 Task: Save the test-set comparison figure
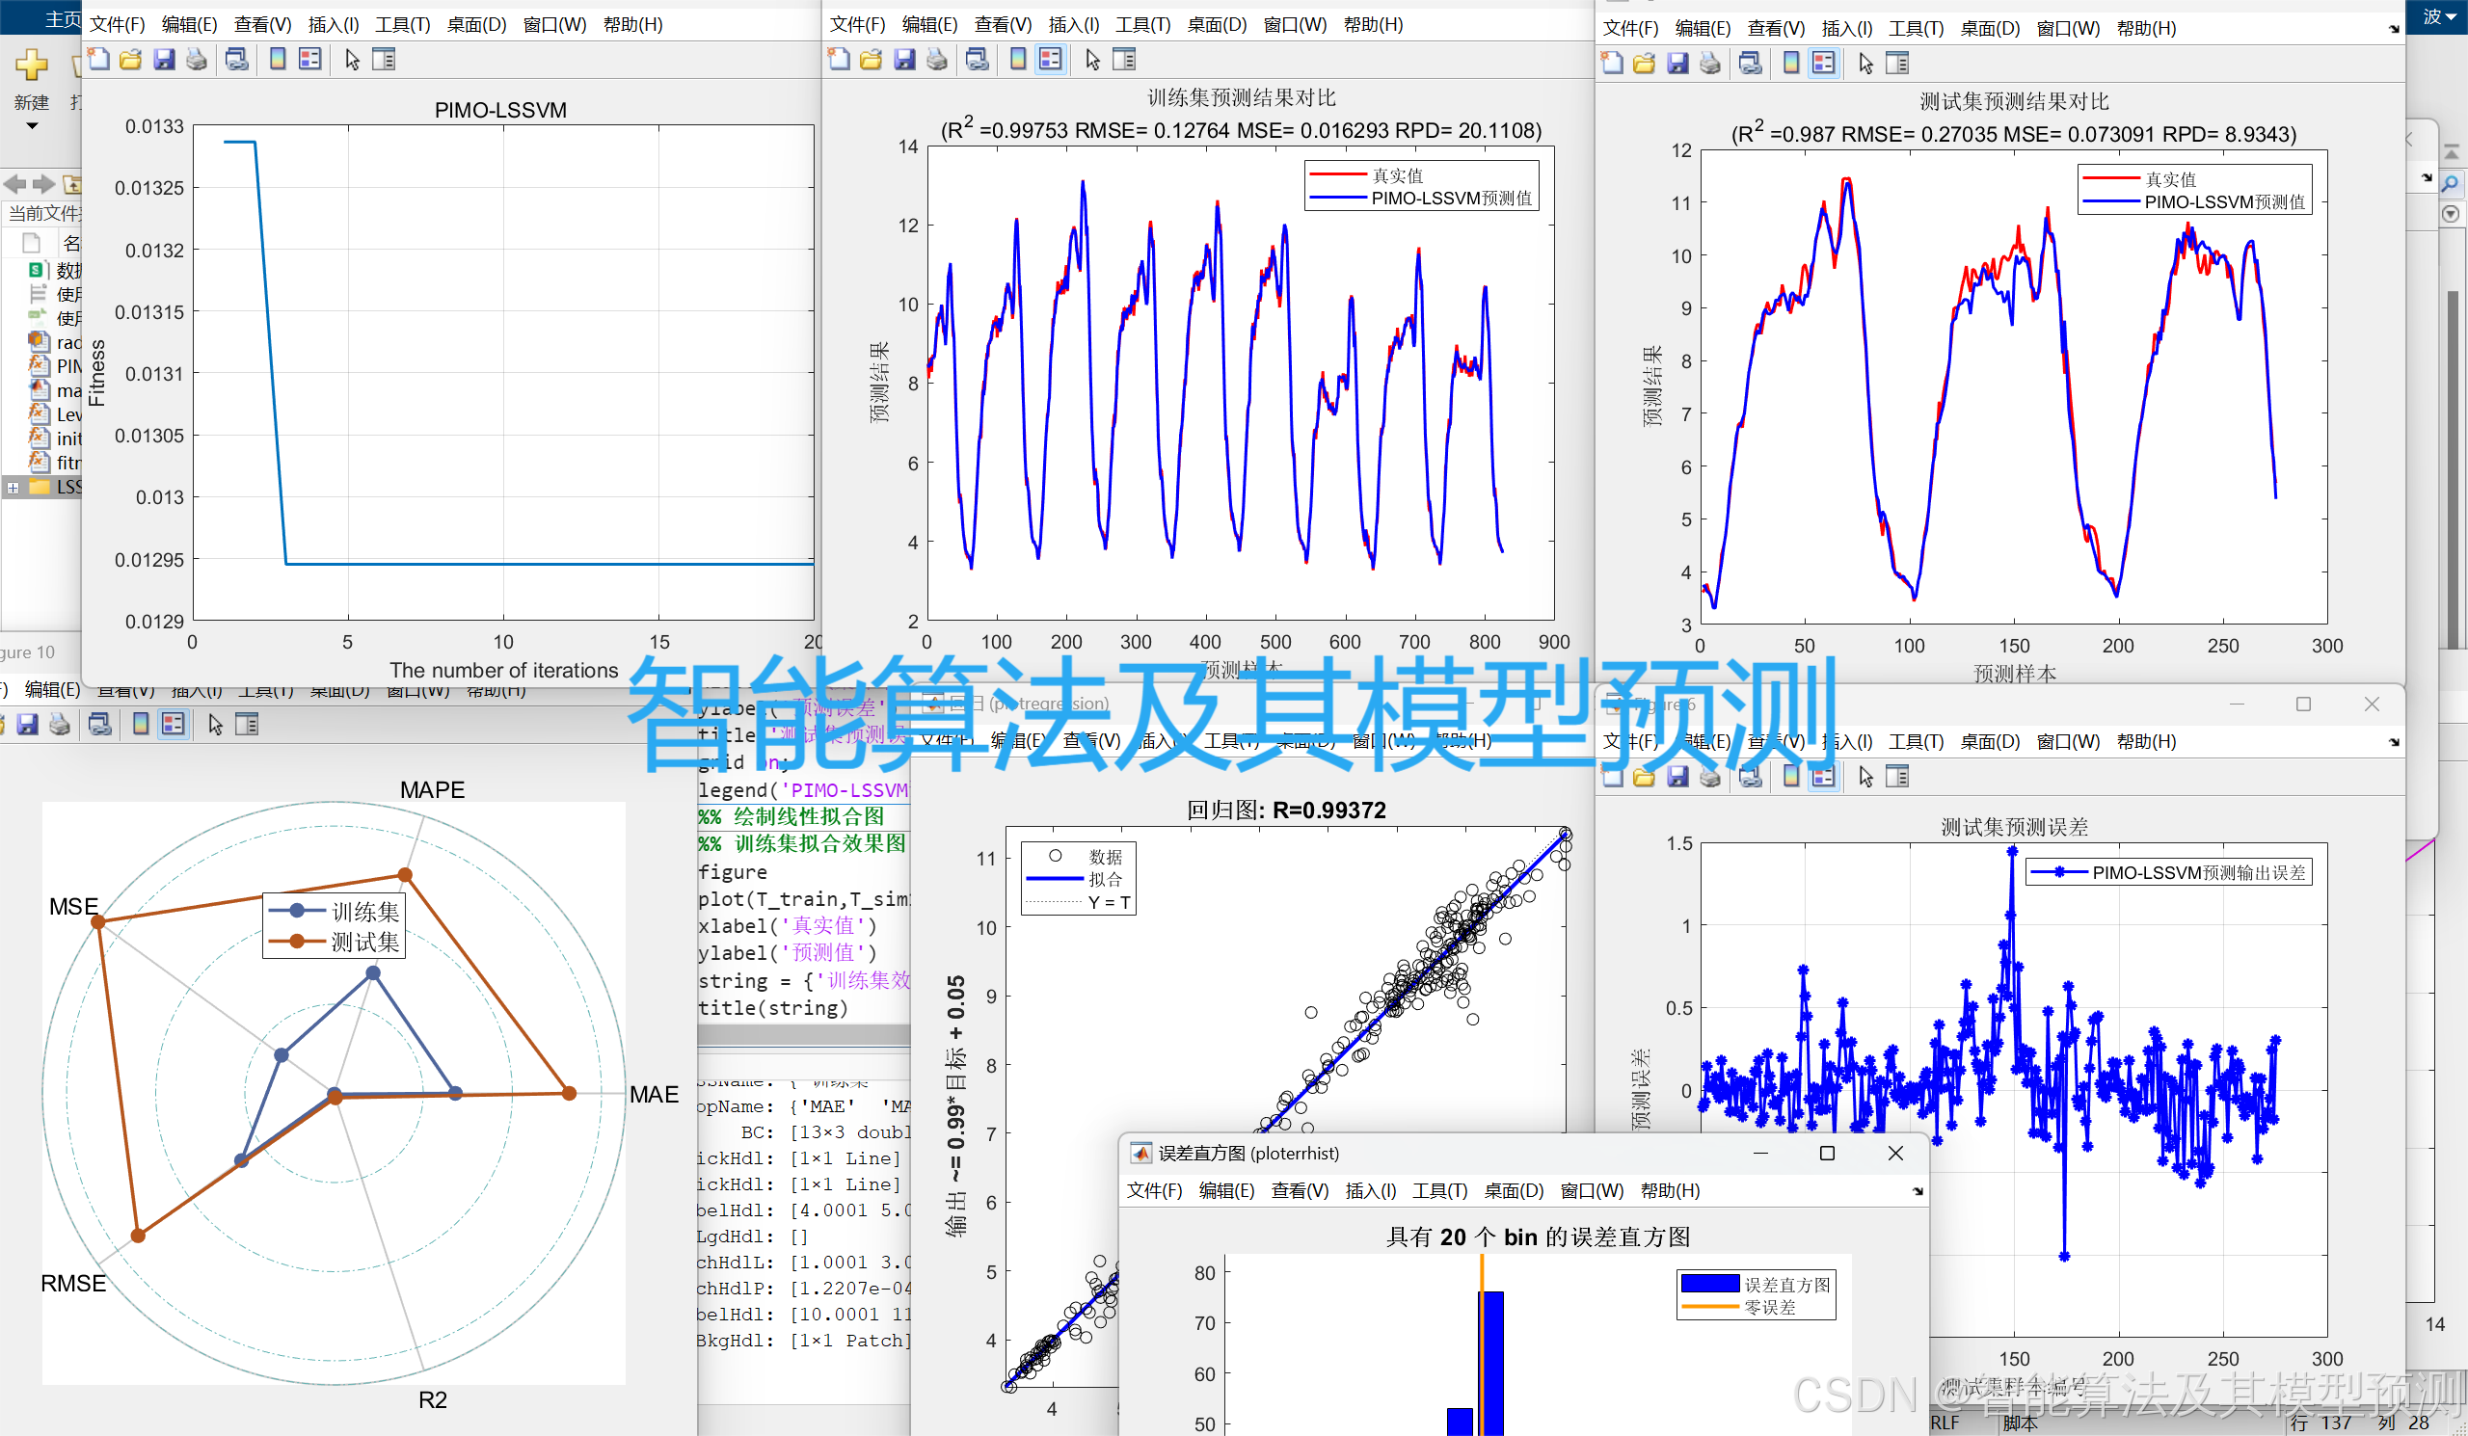coord(1677,64)
